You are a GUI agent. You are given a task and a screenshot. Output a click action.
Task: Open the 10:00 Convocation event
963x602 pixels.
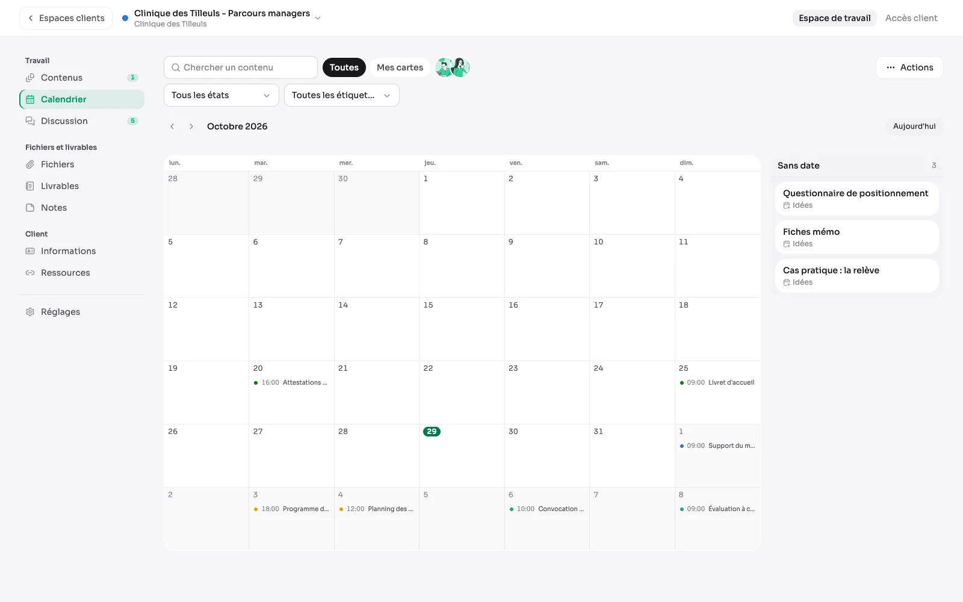coord(547,509)
